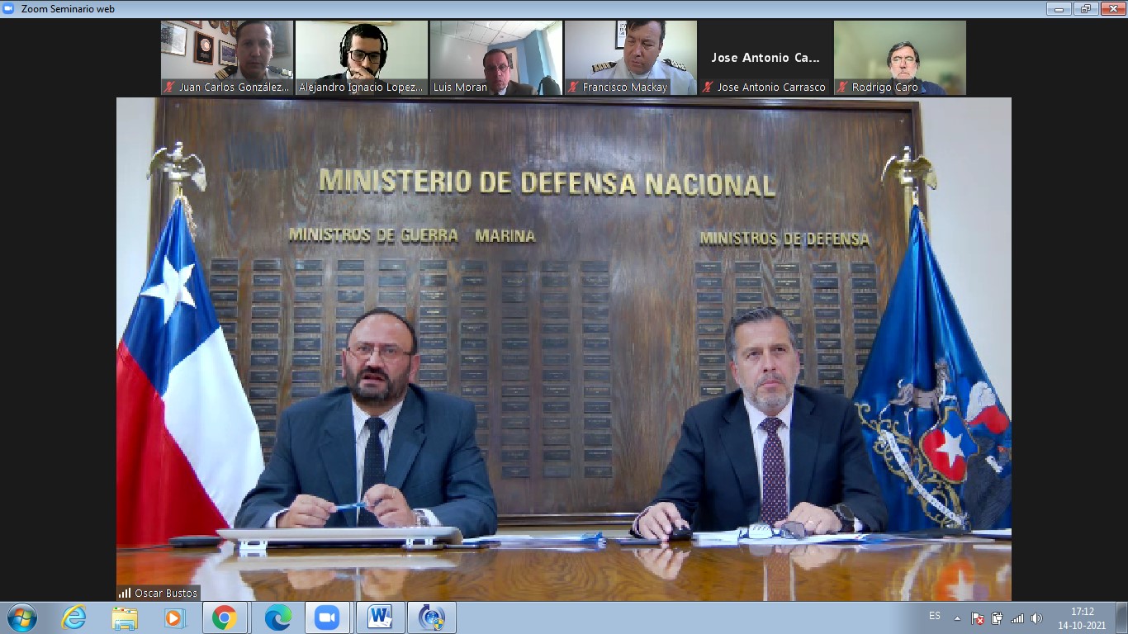The width and height of the screenshot is (1128, 634).
Task: Select Rodrigo Caro's video thumbnail
Action: click(x=900, y=57)
